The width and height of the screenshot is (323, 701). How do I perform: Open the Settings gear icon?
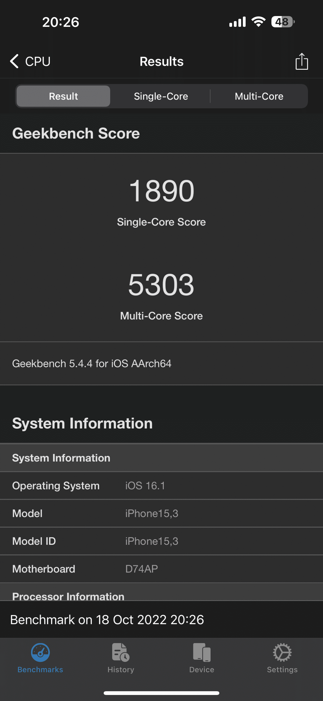pyautogui.click(x=282, y=652)
